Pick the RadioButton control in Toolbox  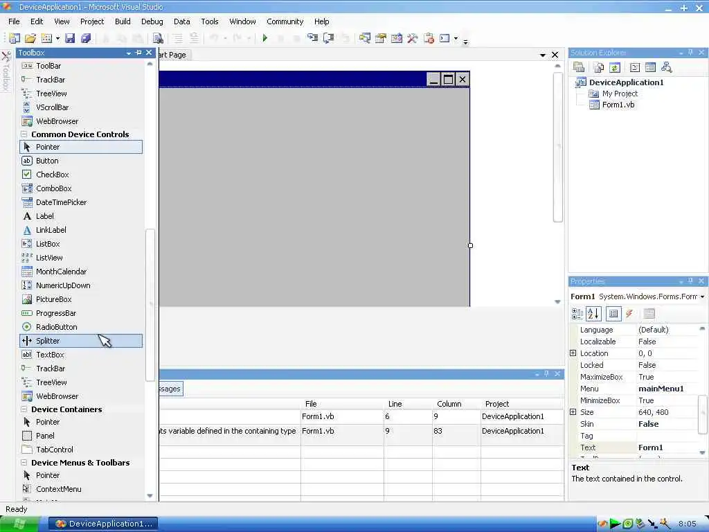(x=81, y=327)
